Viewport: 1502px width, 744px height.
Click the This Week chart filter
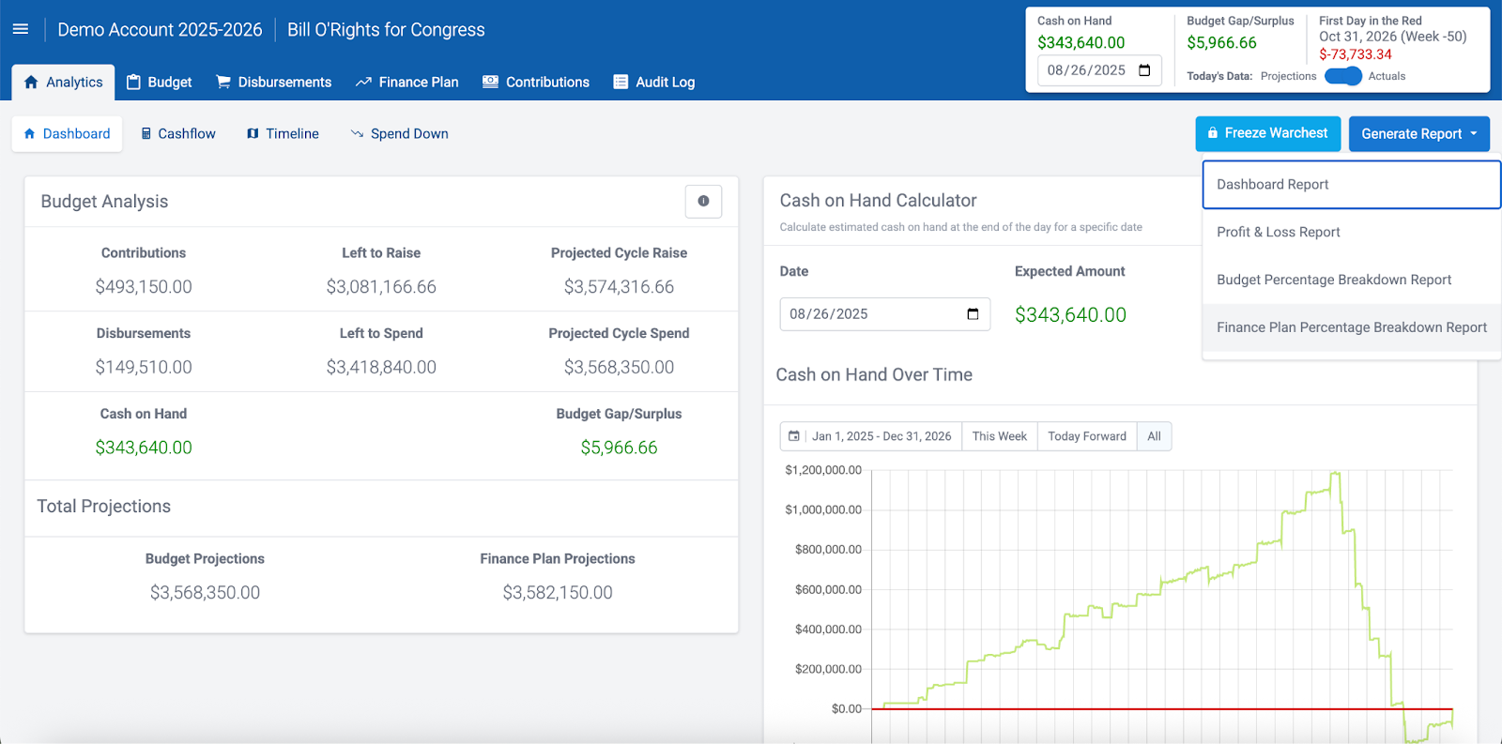tap(1000, 436)
